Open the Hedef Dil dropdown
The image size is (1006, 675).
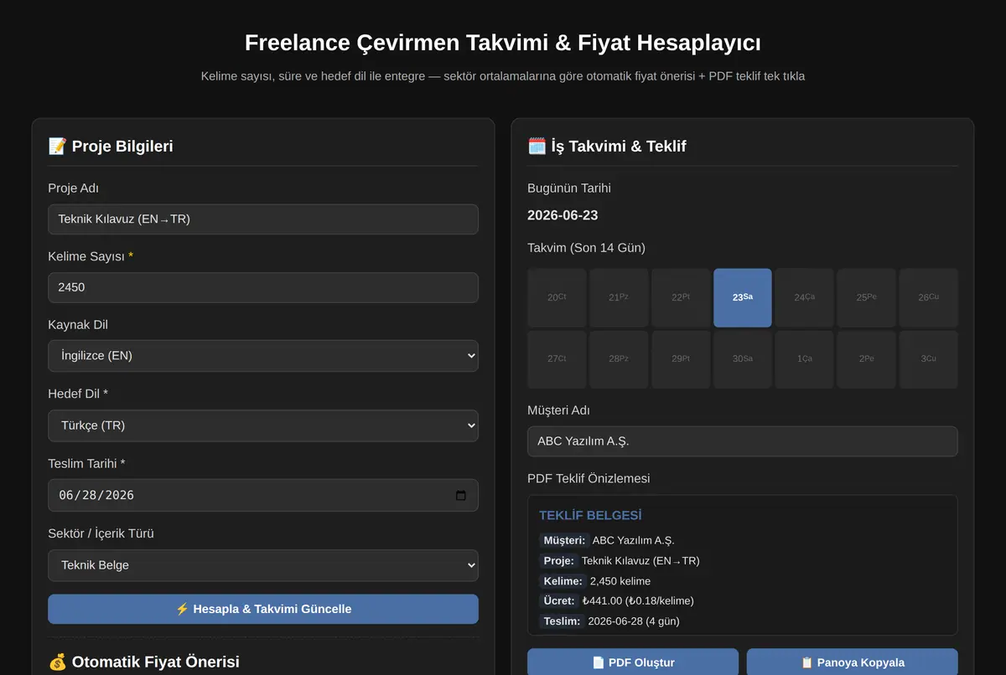(263, 425)
